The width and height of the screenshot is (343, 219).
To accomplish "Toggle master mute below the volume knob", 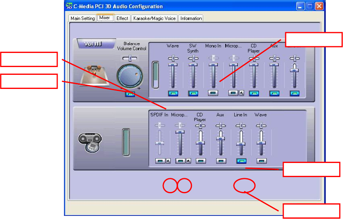I will tap(130, 94).
